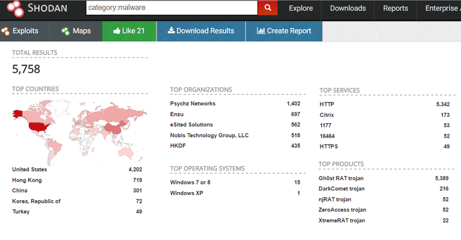Viewport: 461px width, 240px height.
Task: Select China in top countries list
Action: point(20,190)
